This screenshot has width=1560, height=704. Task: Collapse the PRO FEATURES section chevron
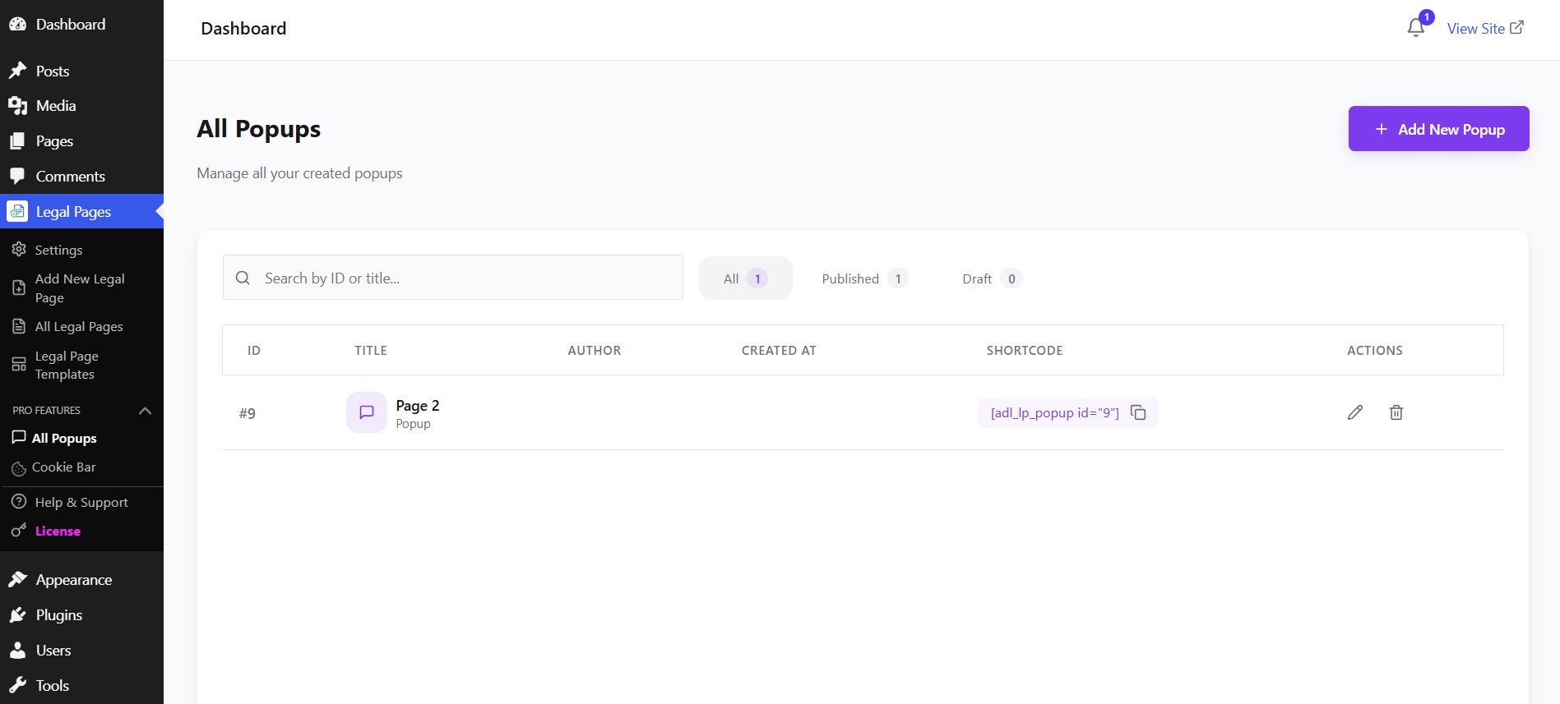146,411
